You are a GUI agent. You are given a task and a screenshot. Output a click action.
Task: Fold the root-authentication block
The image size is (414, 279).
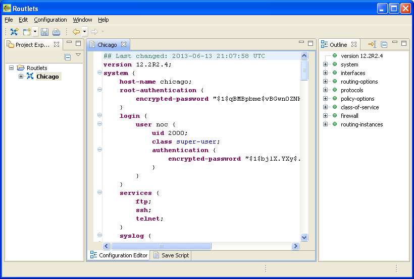[99, 89]
